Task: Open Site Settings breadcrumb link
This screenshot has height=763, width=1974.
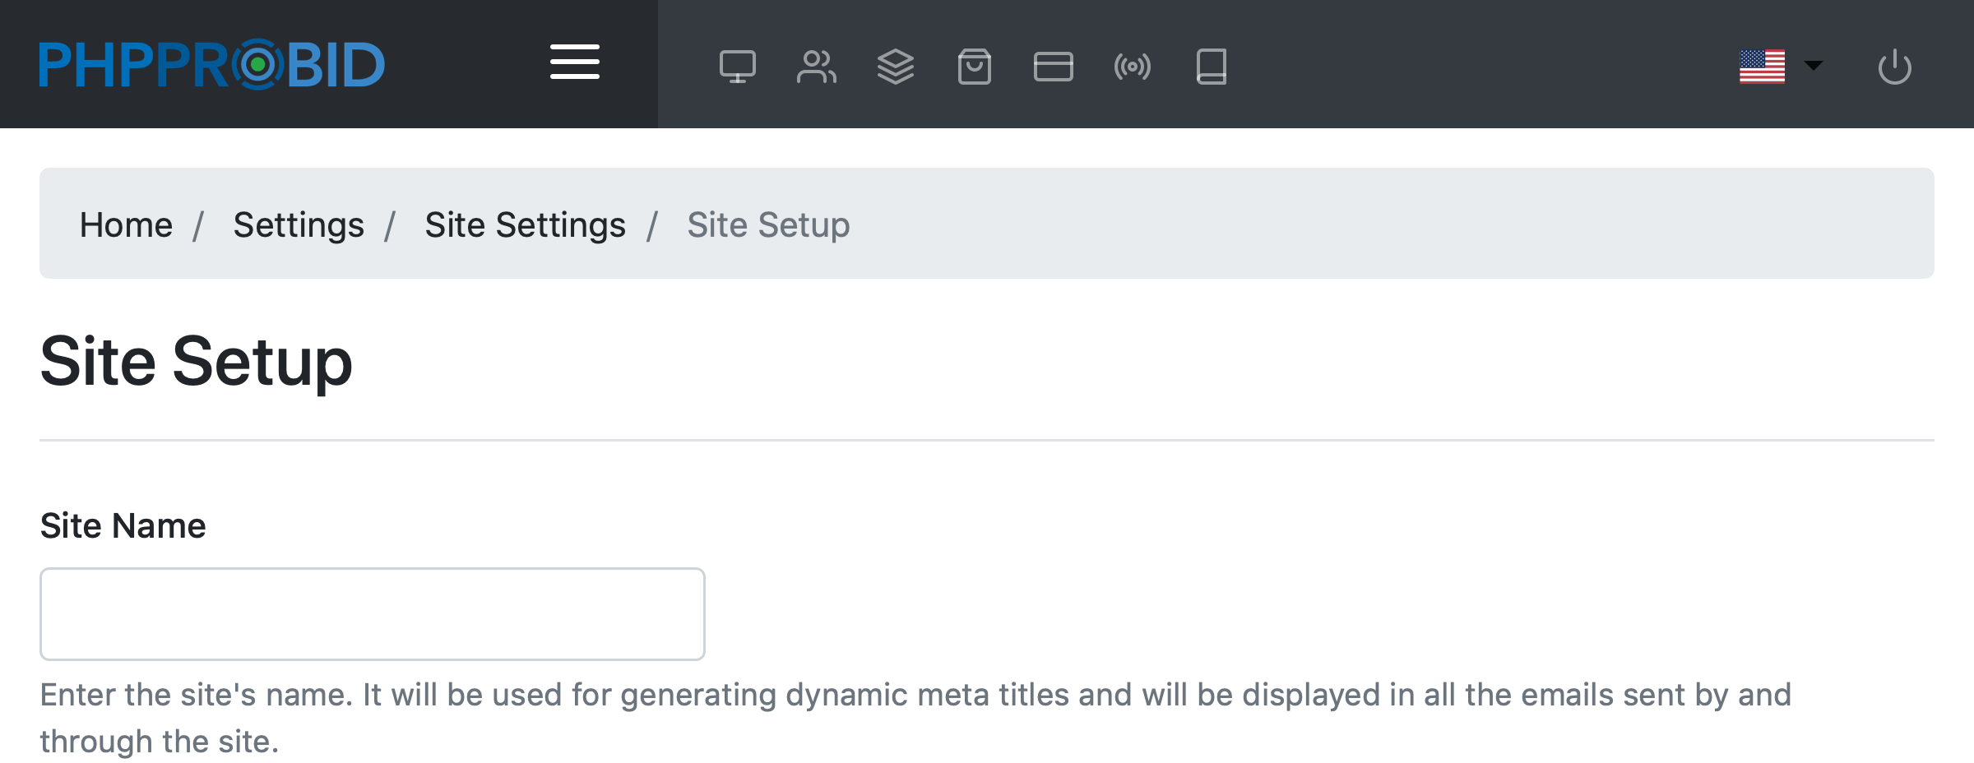Action: pyautogui.click(x=525, y=224)
